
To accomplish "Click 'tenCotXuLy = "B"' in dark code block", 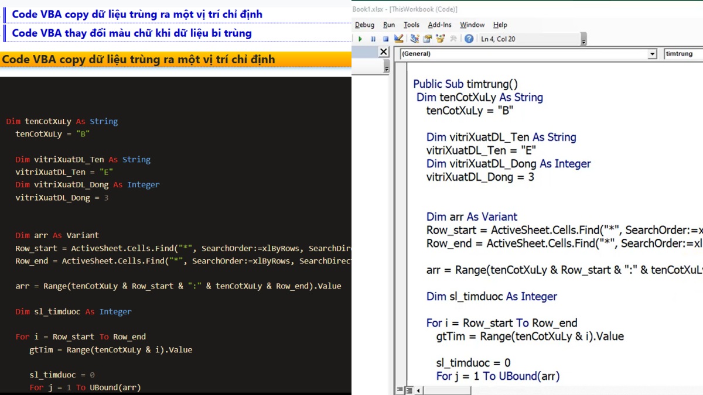I will (x=53, y=134).
